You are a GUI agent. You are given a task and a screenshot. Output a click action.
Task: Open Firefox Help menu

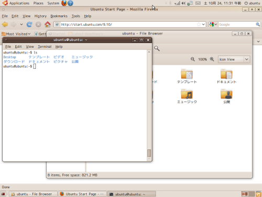click(x=88, y=16)
